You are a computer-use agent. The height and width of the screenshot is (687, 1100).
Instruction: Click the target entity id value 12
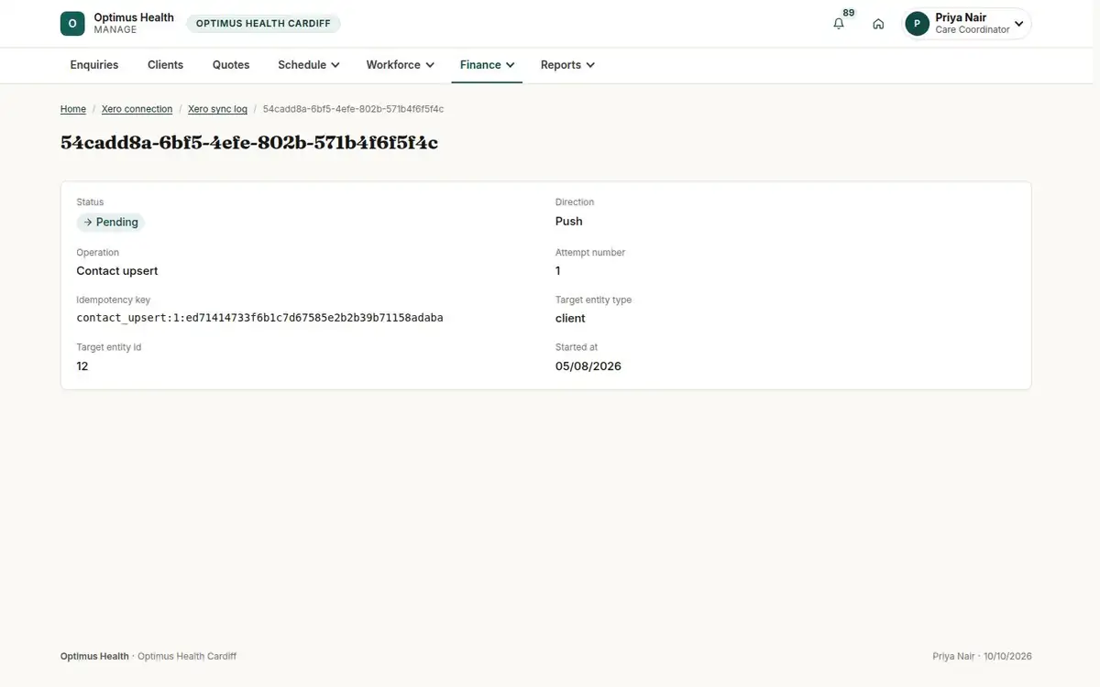[x=82, y=366]
